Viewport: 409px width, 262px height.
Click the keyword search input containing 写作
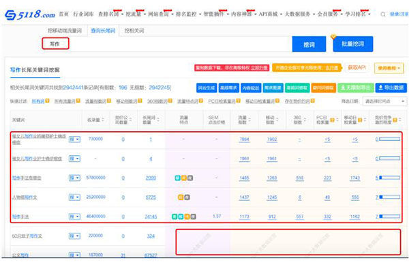(167, 44)
